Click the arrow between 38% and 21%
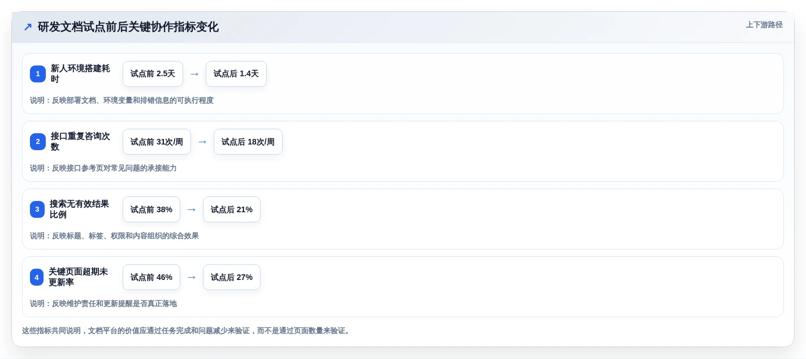 [192, 209]
